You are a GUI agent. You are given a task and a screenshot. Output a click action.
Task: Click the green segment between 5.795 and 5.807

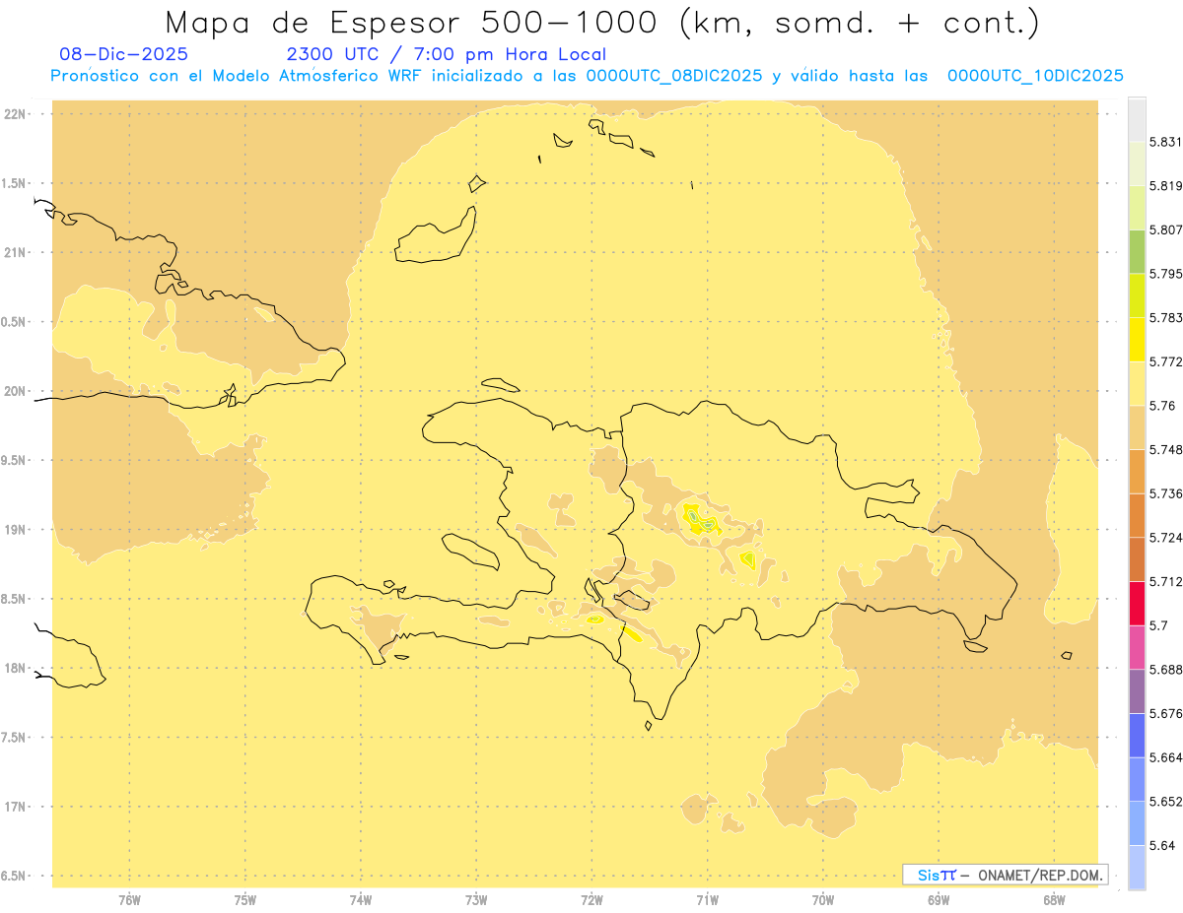[x=1137, y=251]
